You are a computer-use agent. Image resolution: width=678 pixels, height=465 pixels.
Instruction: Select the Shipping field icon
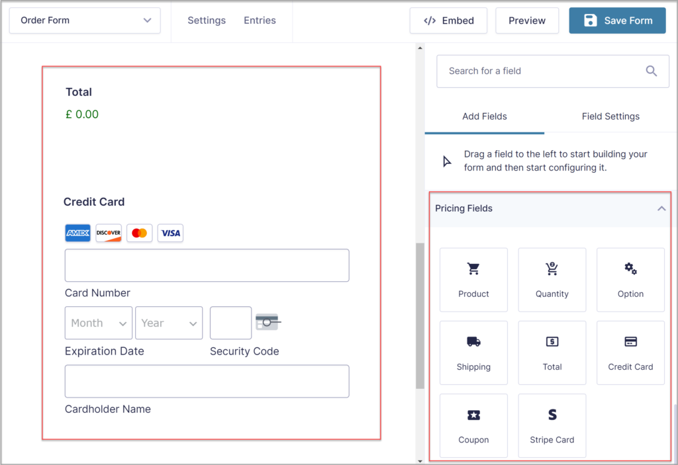click(x=473, y=352)
